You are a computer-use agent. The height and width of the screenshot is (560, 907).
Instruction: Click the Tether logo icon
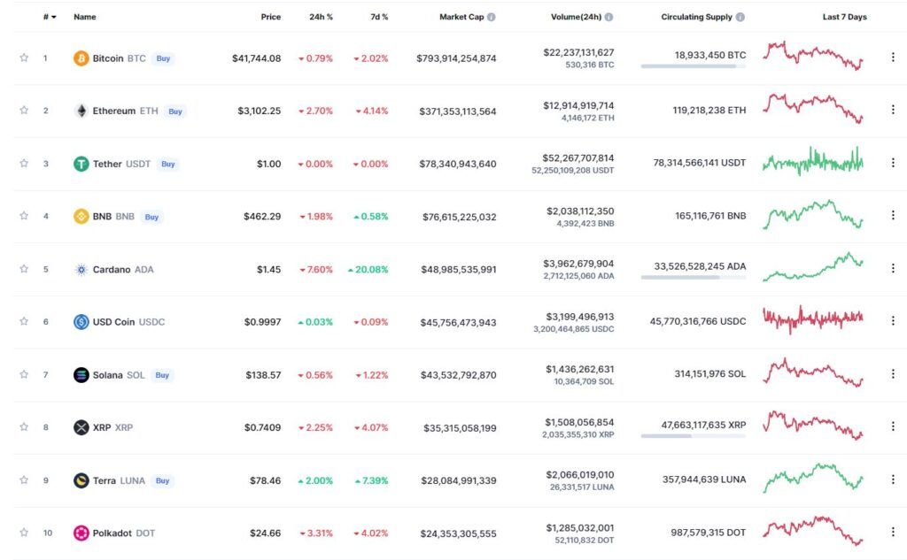point(81,165)
